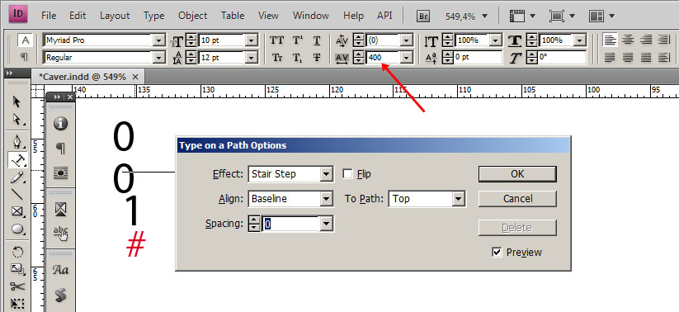Open the Spacing value dropdown arrow

pyautogui.click(x=327, y=224)
